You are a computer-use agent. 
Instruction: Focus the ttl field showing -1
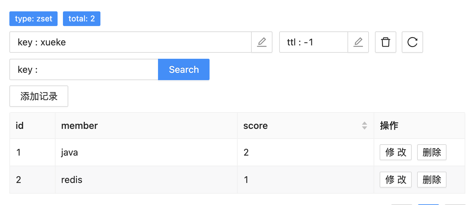click(x=314, y=42)
